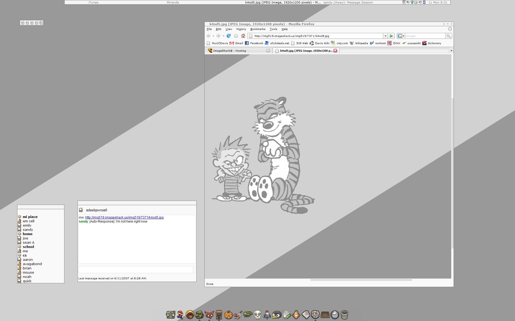Viewport: 515px width, 321px height.
Task: Switch to iTunes in the top taskbar
Action: point(93,2)
